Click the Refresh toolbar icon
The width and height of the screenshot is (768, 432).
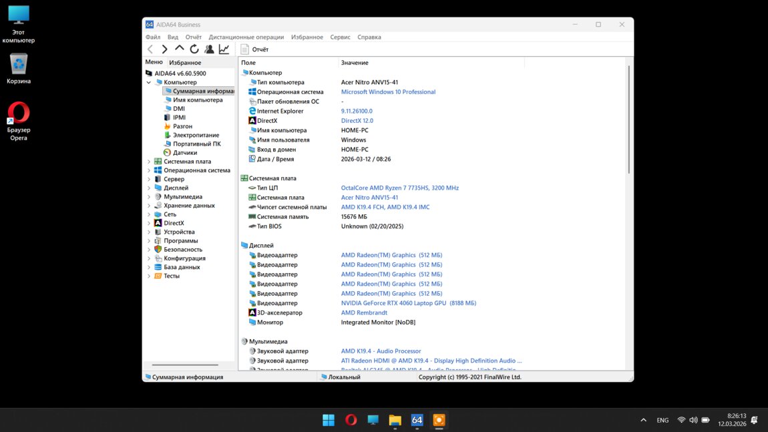point(194,49)
